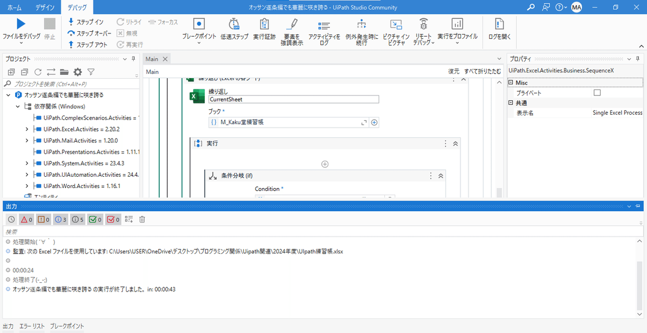Viewport: 647px width, 333px height.
Task: Clear output with trash icon
Action: 142,219
